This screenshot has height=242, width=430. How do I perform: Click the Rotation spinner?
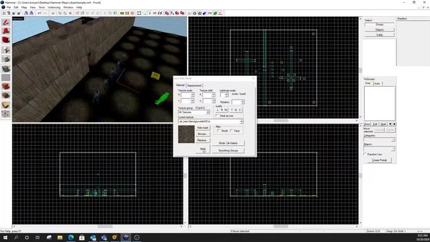tap(243, 102)
